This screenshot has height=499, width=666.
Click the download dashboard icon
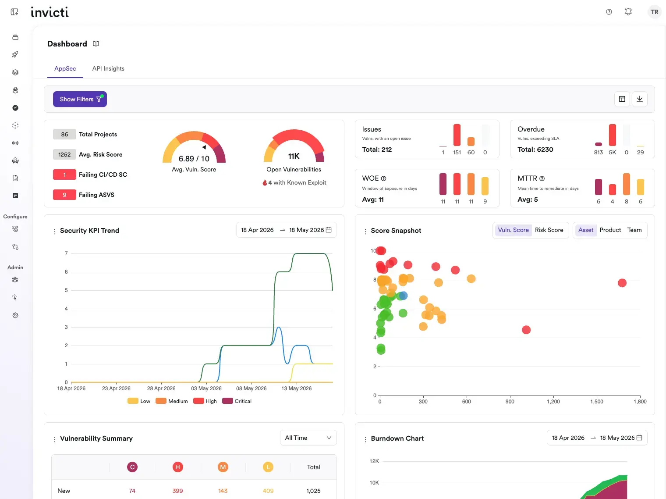(x=639, y=99)
